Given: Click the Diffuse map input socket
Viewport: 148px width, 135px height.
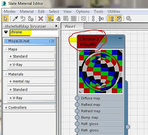Looking at the screenshot, I should pyautogui.click(x=77, y=98).
